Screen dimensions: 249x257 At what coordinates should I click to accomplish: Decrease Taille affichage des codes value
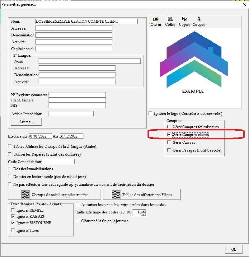pyautogui.click(x=143, y=214)
